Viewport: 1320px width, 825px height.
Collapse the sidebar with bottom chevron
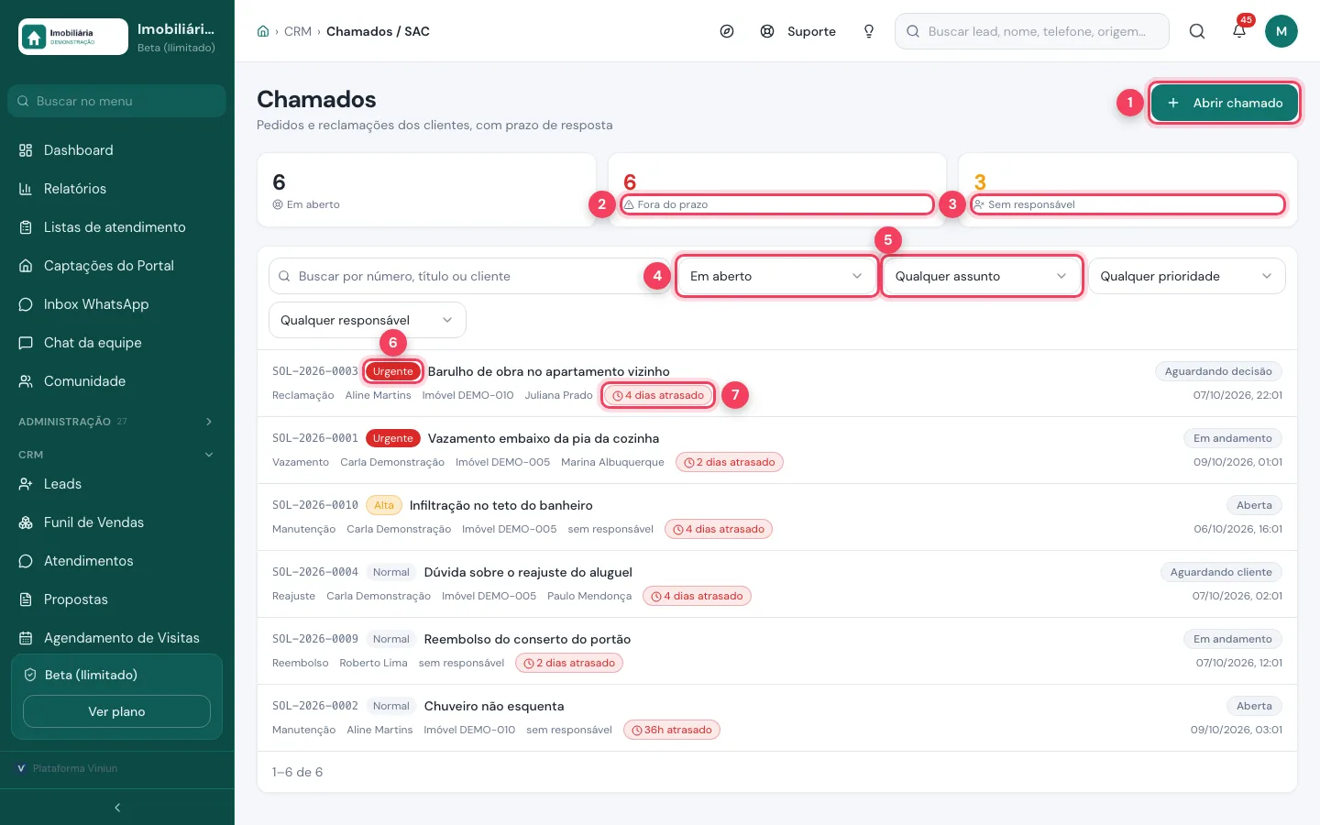tap(117, 808)
